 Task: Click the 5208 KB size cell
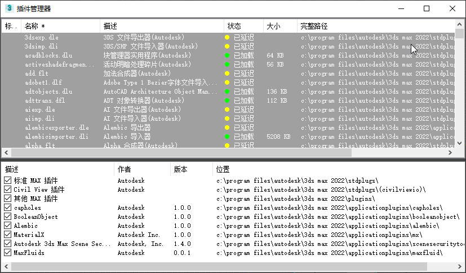pyautogui.click(x=278, y=136)
